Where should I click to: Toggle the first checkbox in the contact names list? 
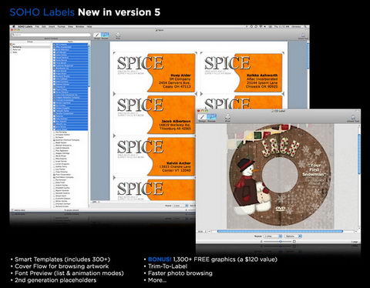tap(55, 45)
